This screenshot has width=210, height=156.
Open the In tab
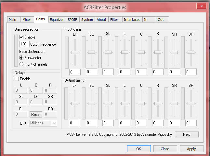tap(149, 20)
